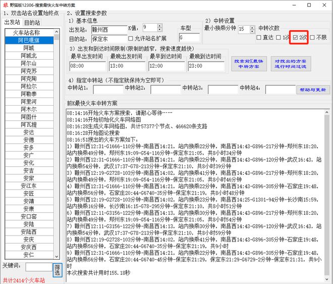
Task: Select station 安达 in list
Action: 29,132
